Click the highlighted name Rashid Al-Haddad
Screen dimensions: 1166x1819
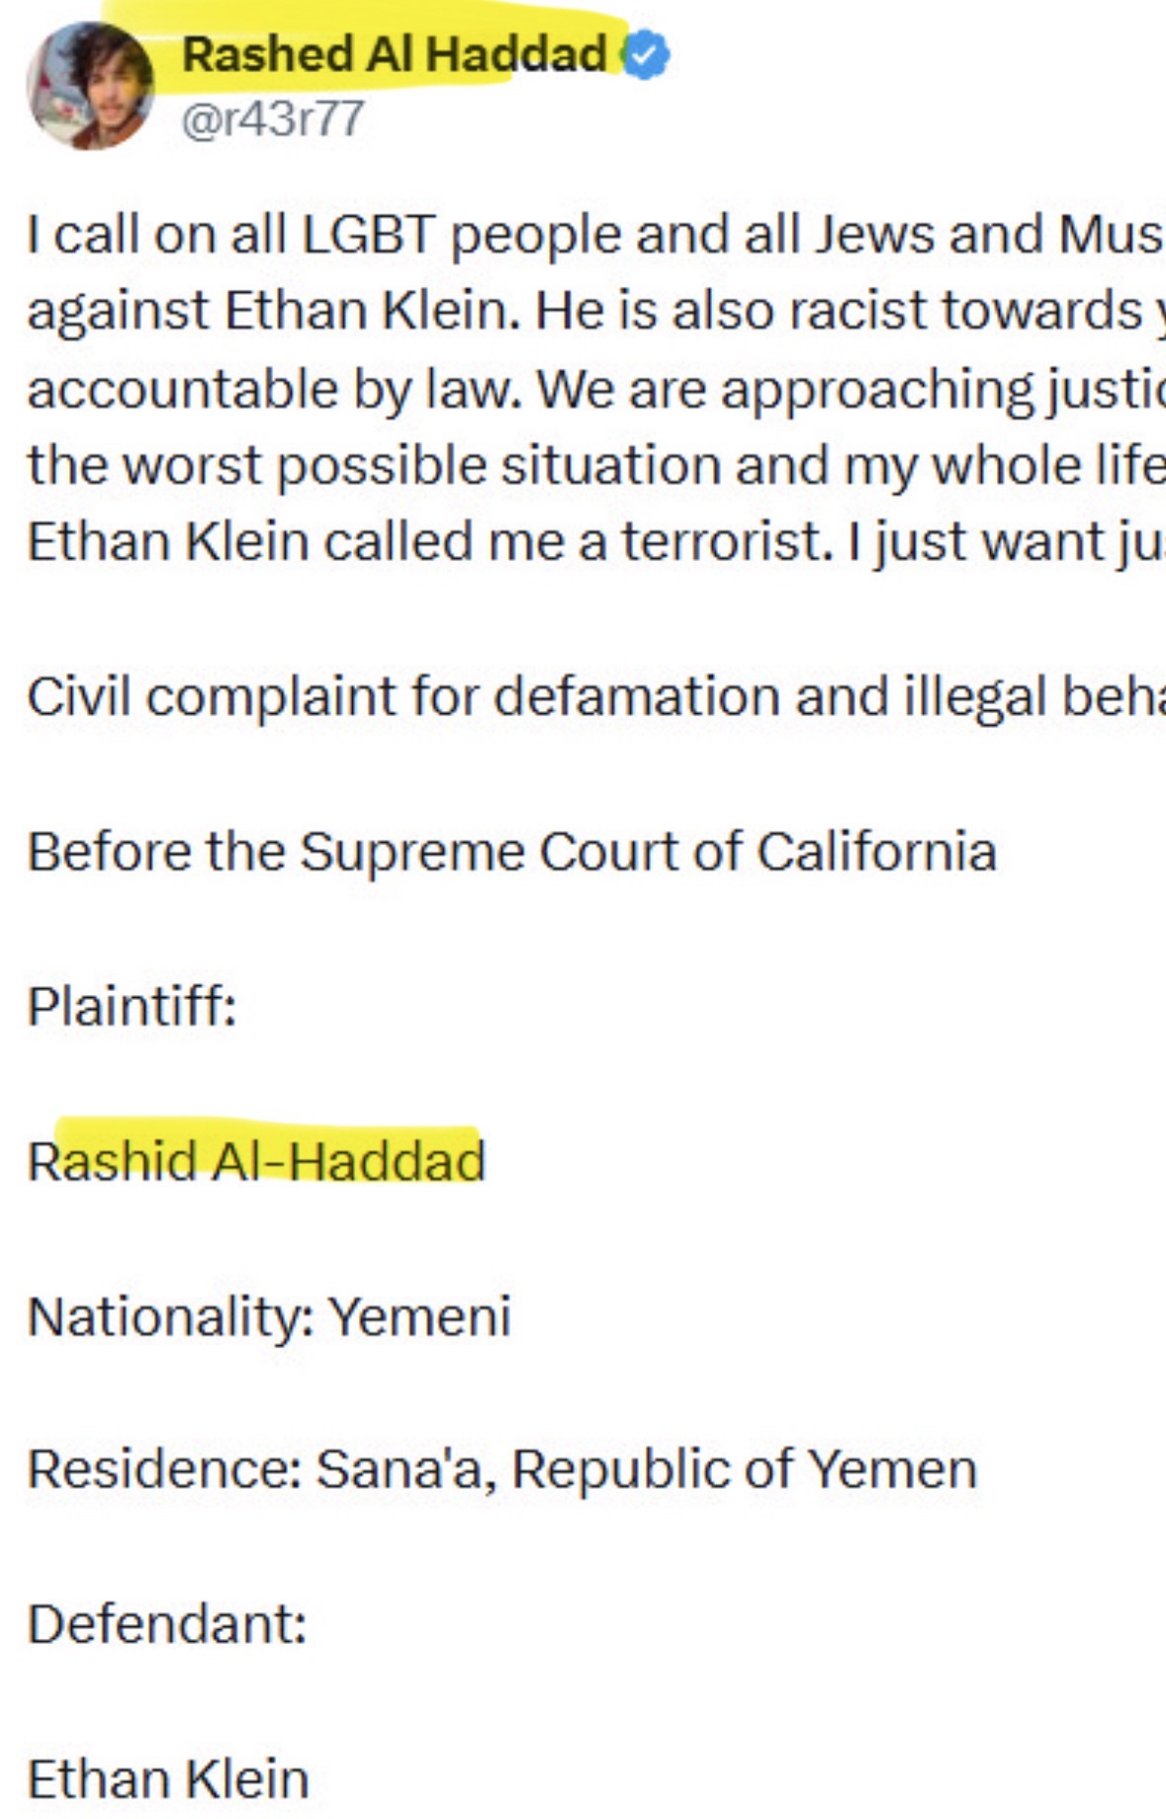tap(256, 1161)
